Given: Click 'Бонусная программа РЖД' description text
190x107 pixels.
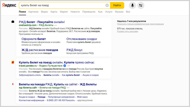Looking at the screenshot, I should 80,53.
